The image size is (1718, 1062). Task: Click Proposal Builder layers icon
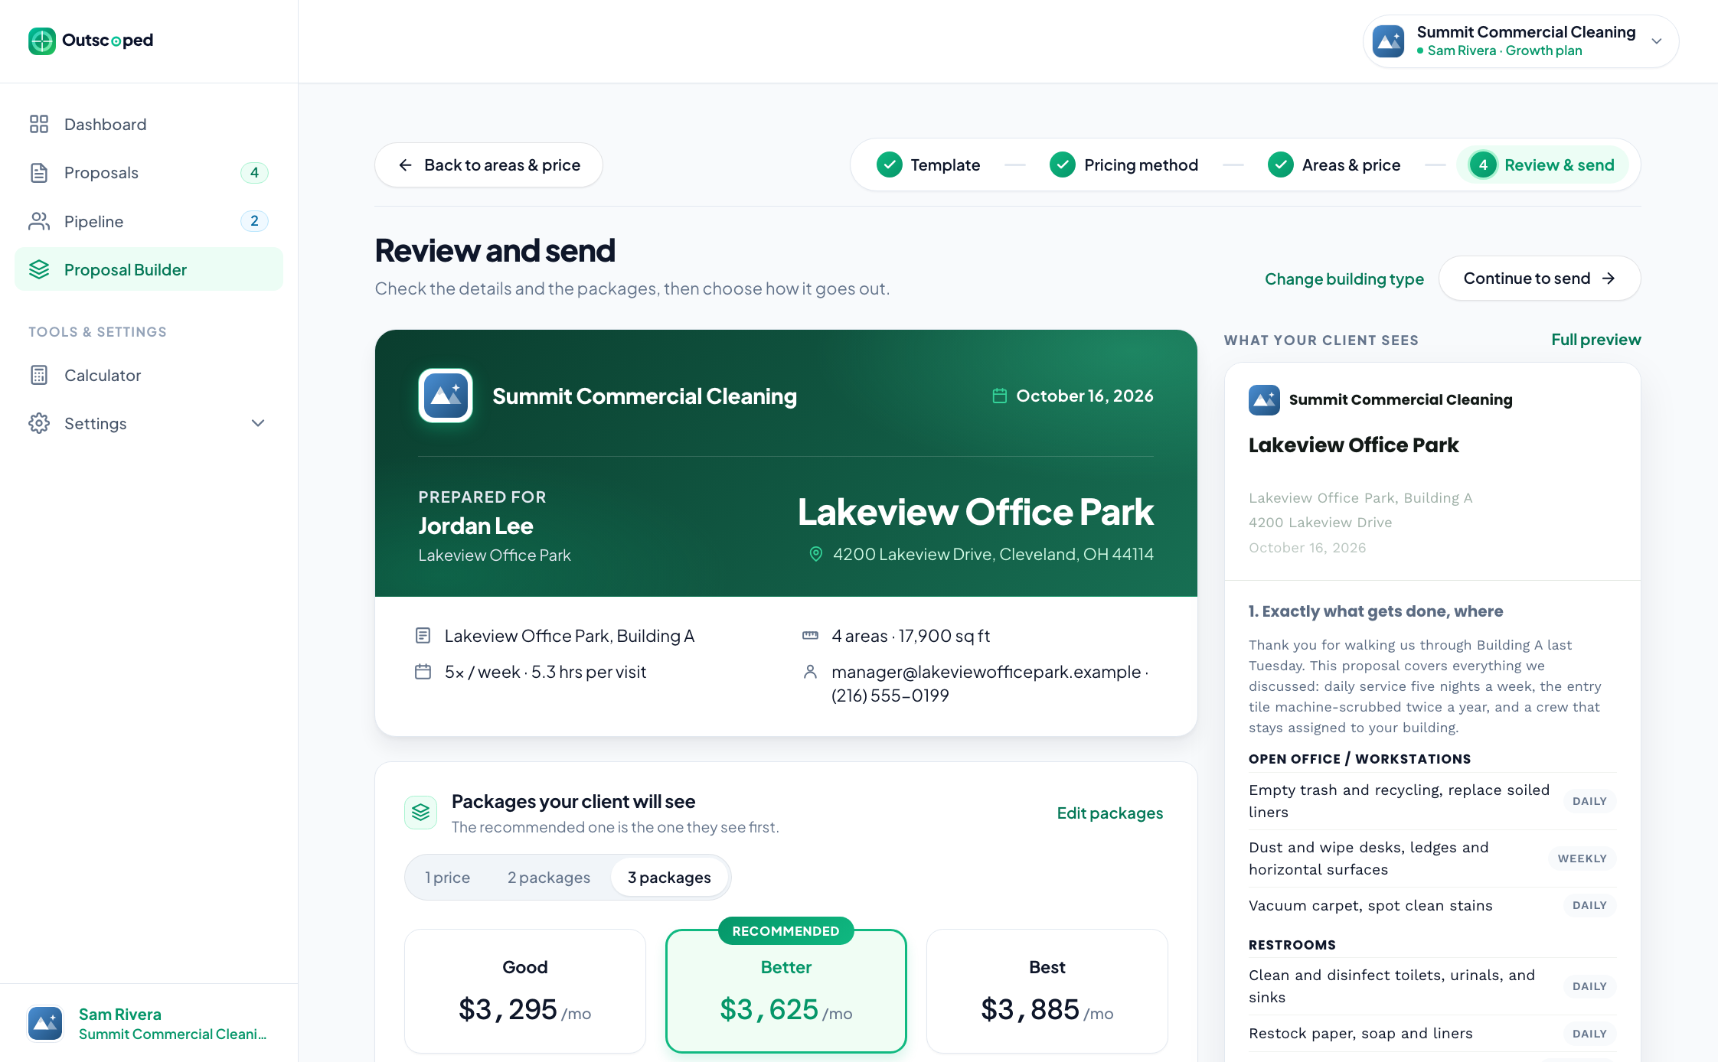pyautogui.click(x=39, y=269)
